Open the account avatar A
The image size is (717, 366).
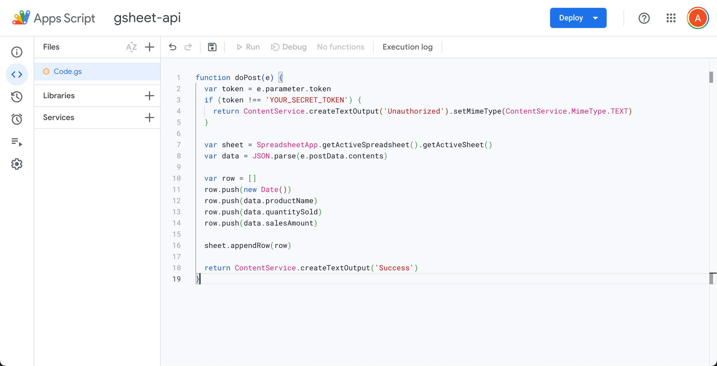pyautogui.click(x=698, y=18)
